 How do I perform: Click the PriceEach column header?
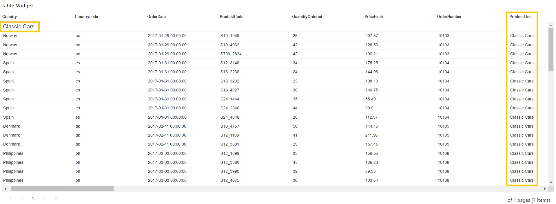click(x=373, y=17)
